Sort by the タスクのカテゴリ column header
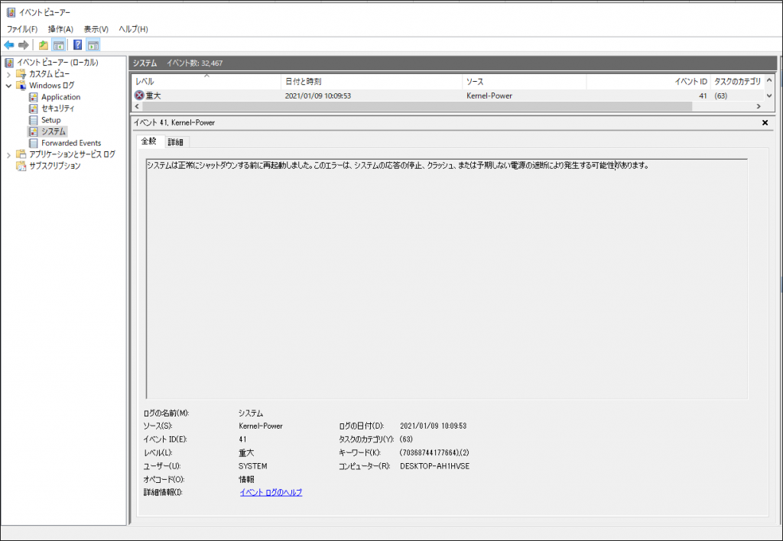This screenshot has height=541, width=783. point(737,81)
